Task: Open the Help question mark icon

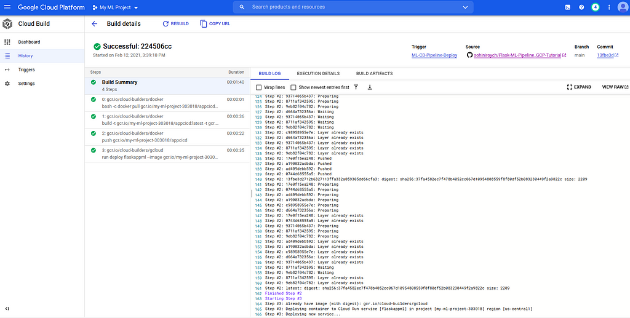Action: (581, 7)
